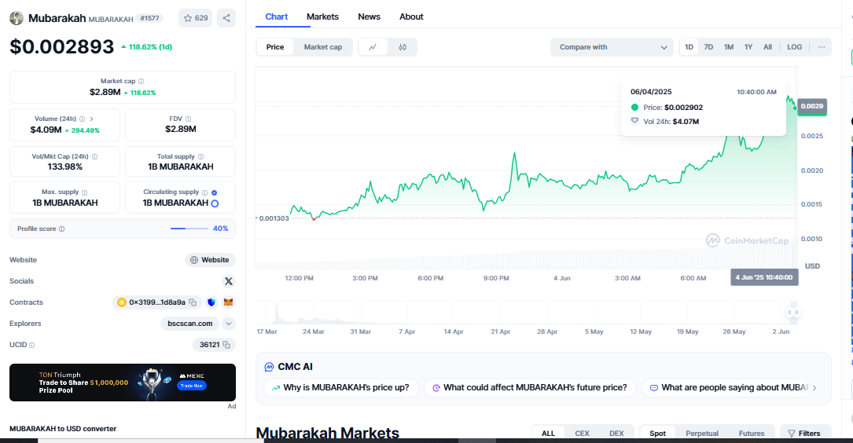Select CEX markets filter
This screenshot has width=853, height=443.
(582, 434)
